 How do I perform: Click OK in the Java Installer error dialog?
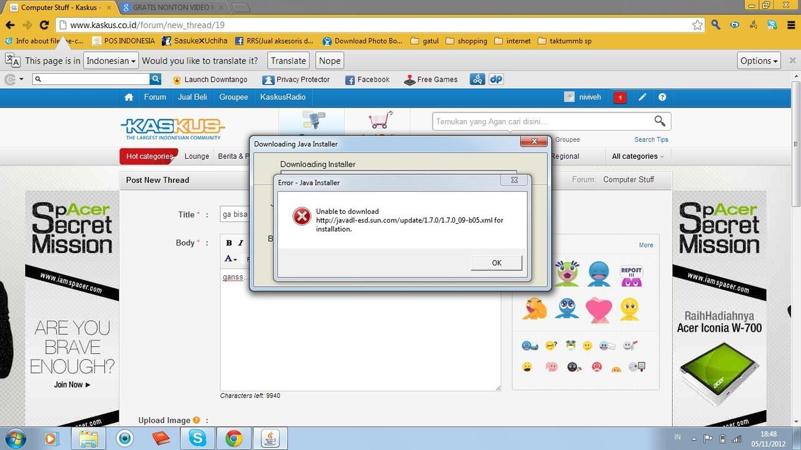tap(496, 262)
